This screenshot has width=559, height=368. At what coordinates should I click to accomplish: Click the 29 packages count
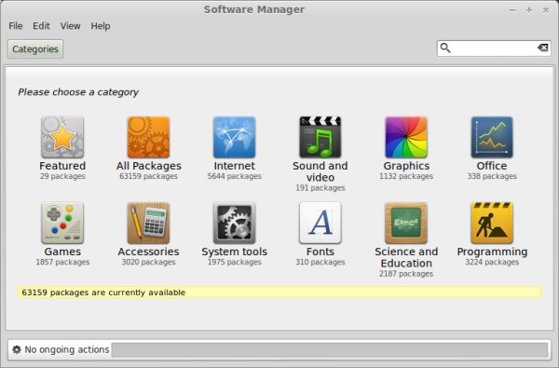[62, 176]
